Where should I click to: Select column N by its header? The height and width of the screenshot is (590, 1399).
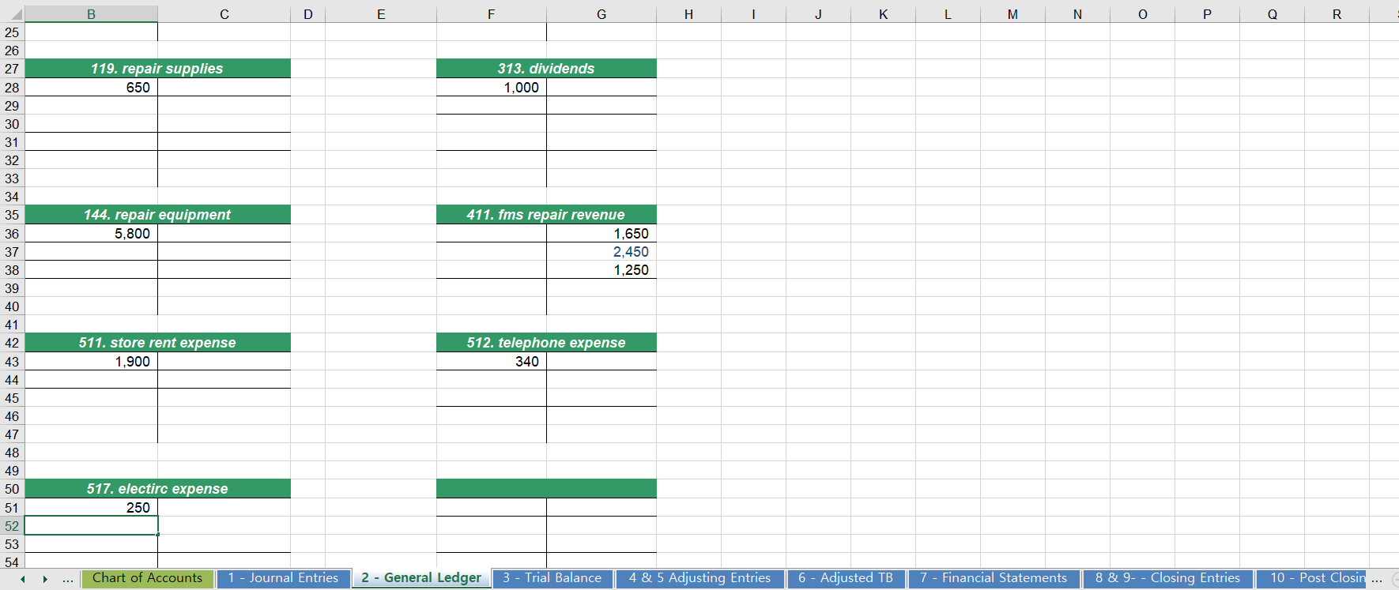point(1077,14)
